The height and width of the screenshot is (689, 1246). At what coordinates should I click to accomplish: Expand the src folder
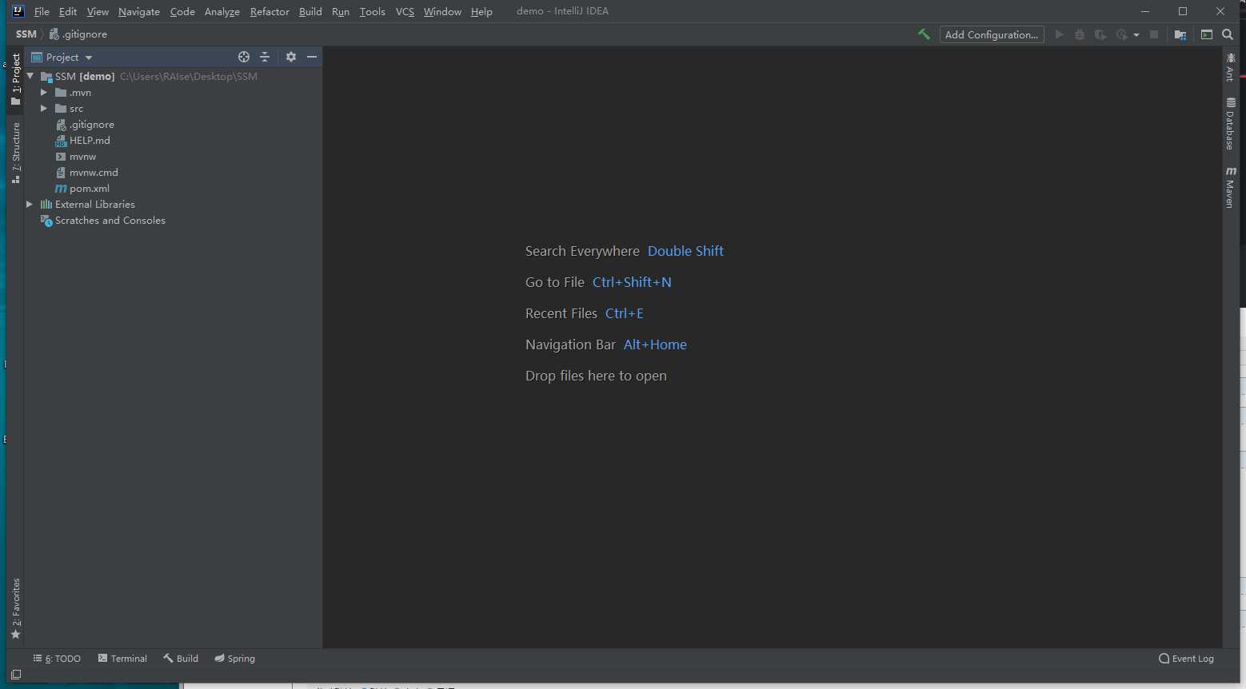click(44, 109)
